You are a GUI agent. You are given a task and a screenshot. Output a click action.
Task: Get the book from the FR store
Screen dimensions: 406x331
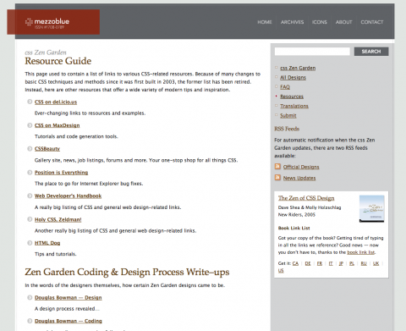(x=320, y=263)
